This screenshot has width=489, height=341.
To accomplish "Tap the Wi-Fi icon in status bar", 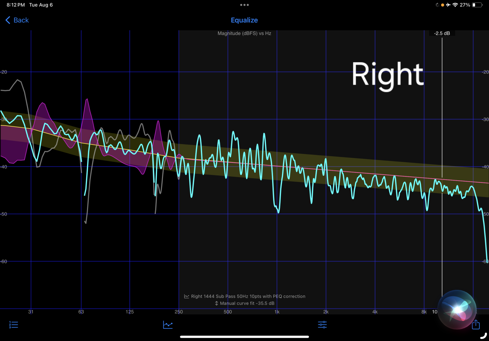I will tap(455, 5).
